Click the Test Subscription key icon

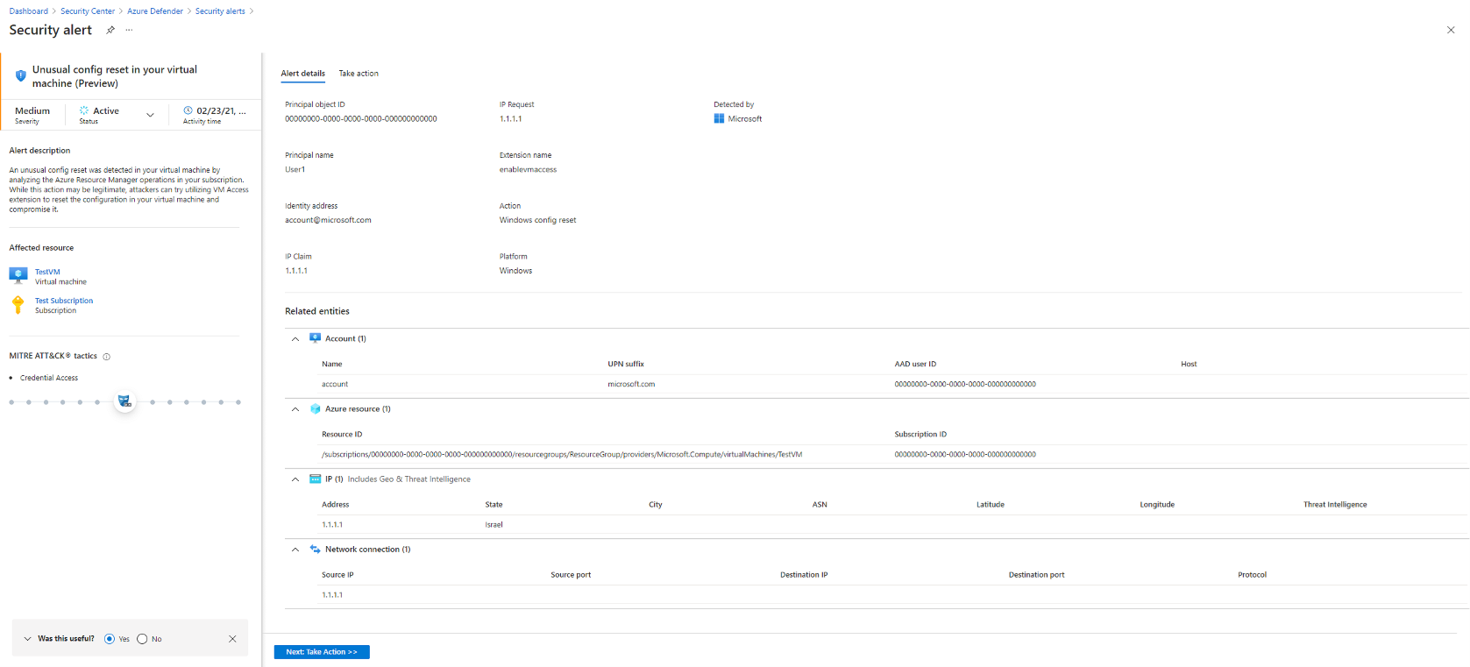coord(18,305)
